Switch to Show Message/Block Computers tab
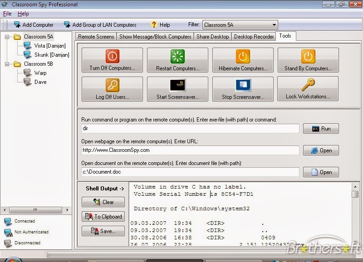Screen dimensions: 363x262 coord(155,37)
